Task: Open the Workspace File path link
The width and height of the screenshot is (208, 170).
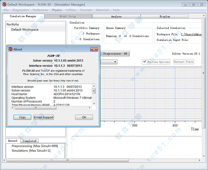Action: (191, 34)
